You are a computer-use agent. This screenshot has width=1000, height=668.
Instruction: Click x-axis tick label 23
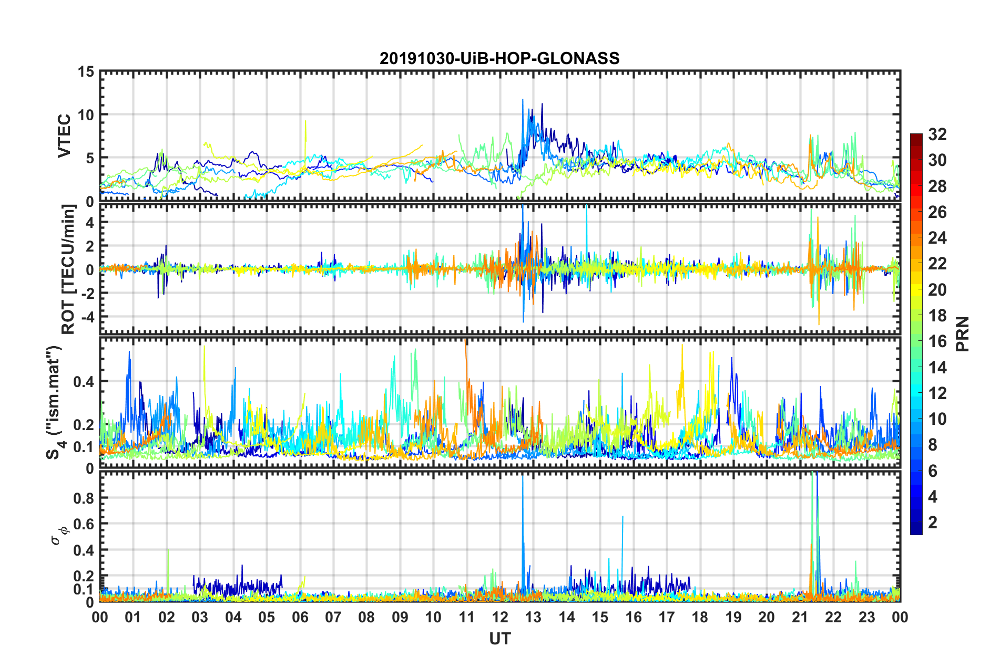(x=866, y=617)
